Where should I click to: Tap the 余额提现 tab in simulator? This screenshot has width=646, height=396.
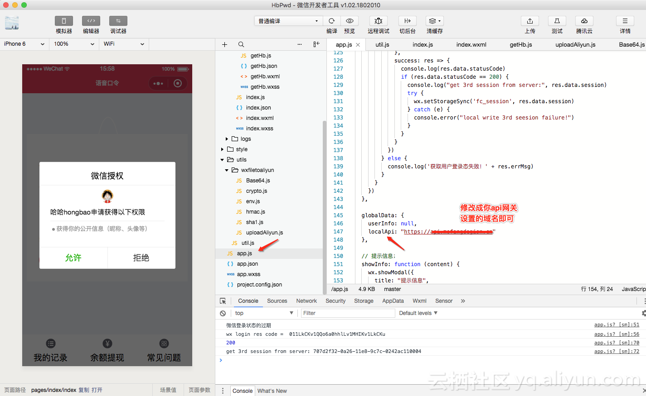pos(107,351)
